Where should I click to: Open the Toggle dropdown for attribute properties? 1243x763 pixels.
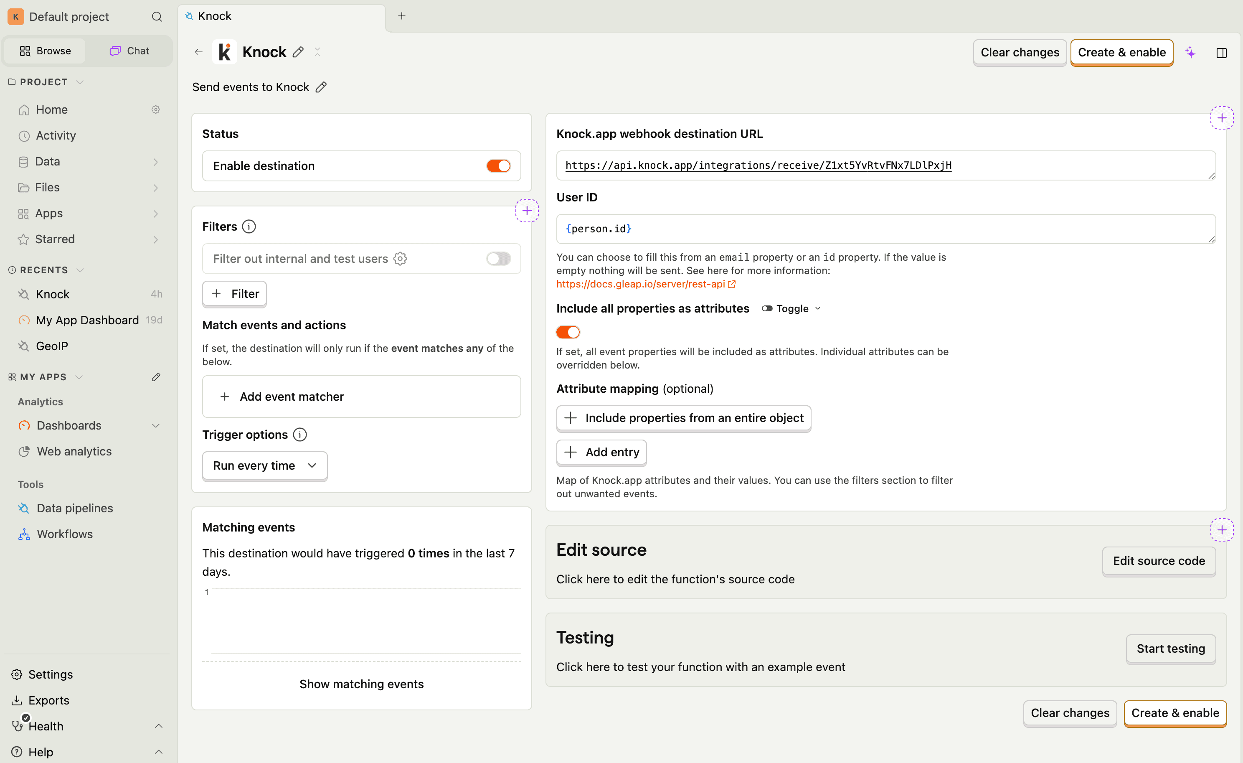791,308
